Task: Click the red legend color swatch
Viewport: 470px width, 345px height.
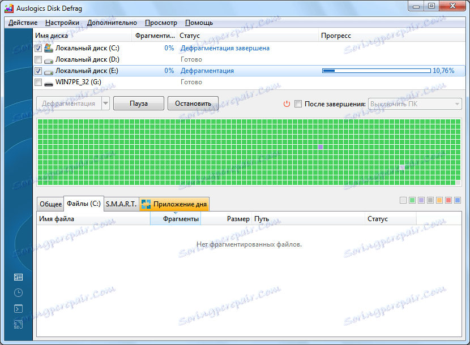Action: point(448,200)
